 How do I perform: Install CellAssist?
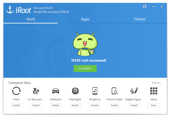pyautogui.click(x=56, y=105)
